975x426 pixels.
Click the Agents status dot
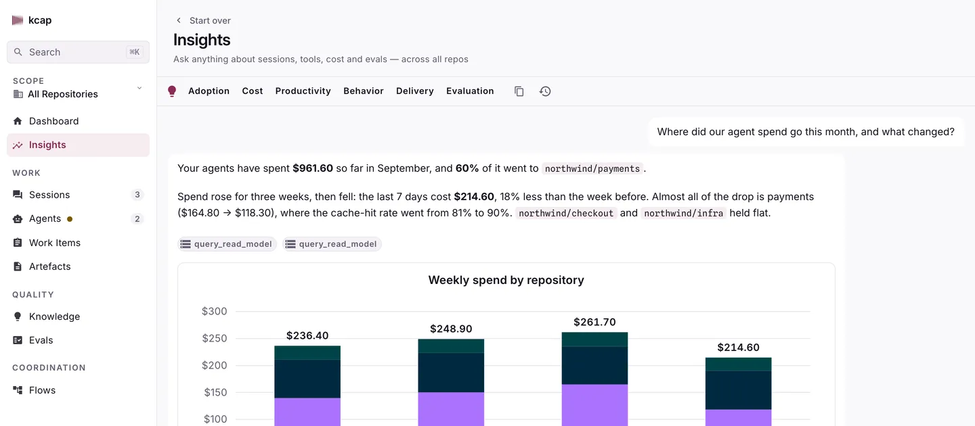(70, 219)
